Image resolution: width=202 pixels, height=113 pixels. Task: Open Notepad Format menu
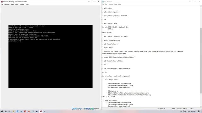tap(111, 4)
